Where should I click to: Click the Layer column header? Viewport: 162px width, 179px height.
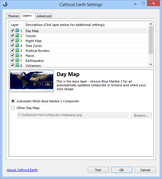coord(16,25)
